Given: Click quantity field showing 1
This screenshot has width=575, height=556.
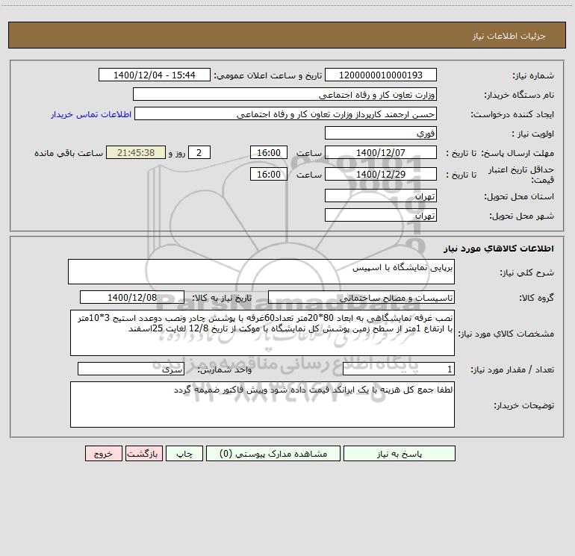Looking at the screenshot, I should click(x=399, y=369).
